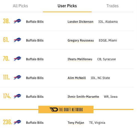
Task: Switch to the Trades tab
Action: point(112,6)
